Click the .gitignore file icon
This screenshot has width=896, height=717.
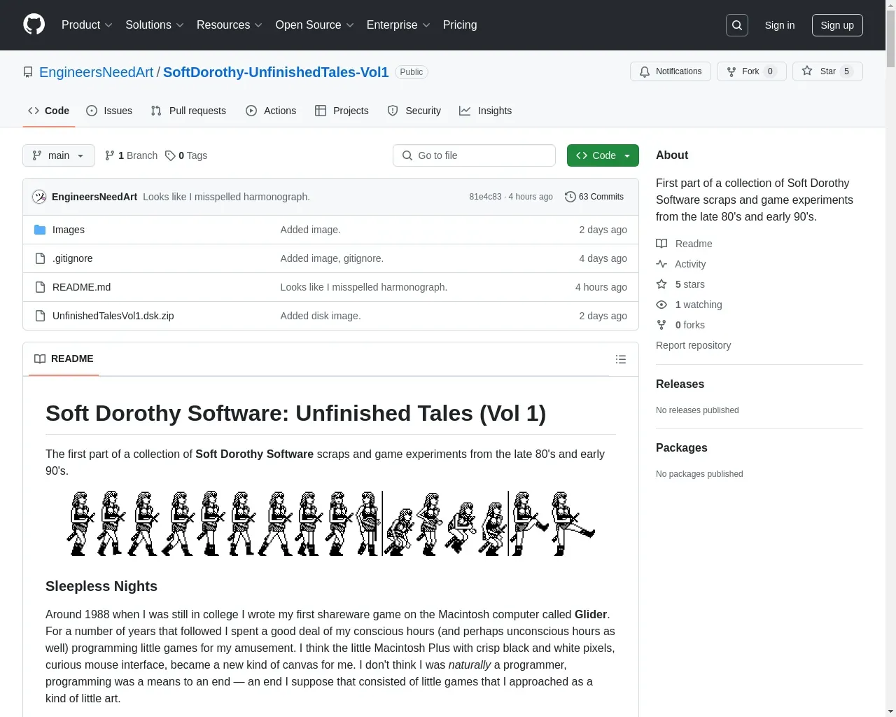click(40, 258)
